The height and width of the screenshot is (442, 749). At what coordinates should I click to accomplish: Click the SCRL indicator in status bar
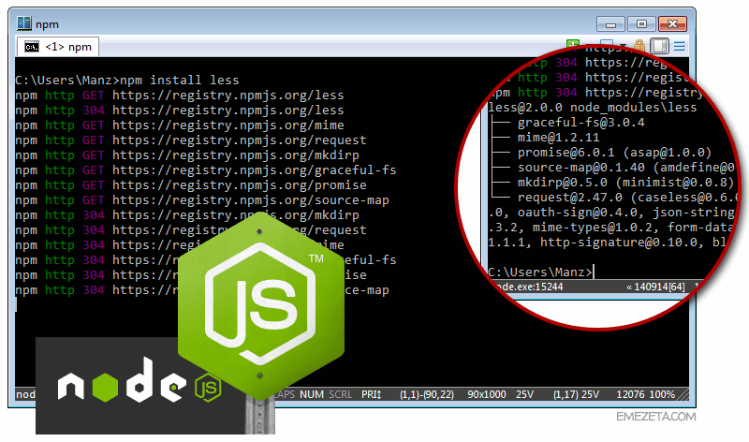340,394
